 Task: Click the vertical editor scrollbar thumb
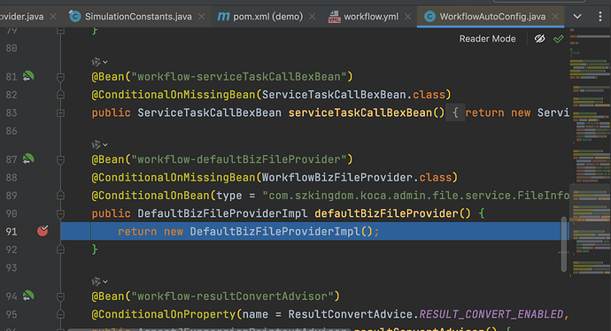click(x=564, y=243)
